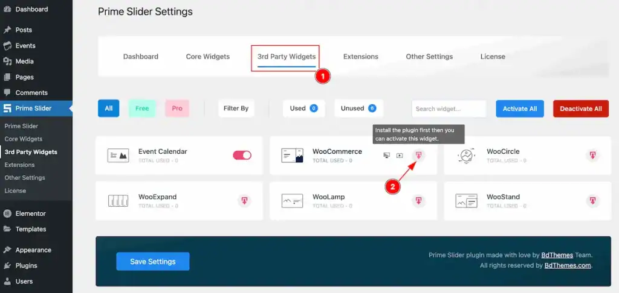Click the Posts pin icon

[x=7, y=30]
